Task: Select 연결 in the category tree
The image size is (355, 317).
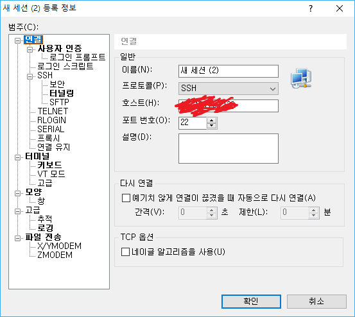Action: click(x=33, y=40)
